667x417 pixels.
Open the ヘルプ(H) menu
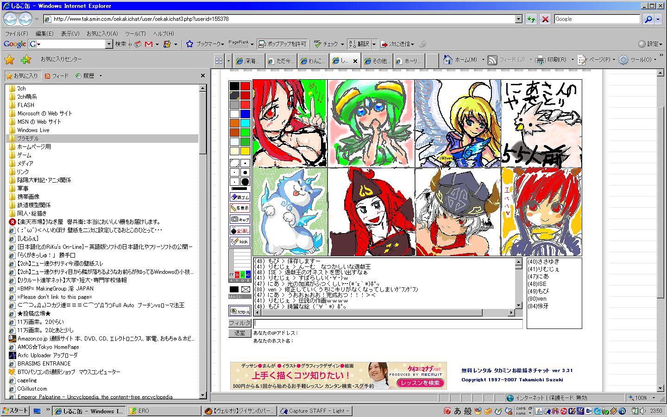pos(164,34)
